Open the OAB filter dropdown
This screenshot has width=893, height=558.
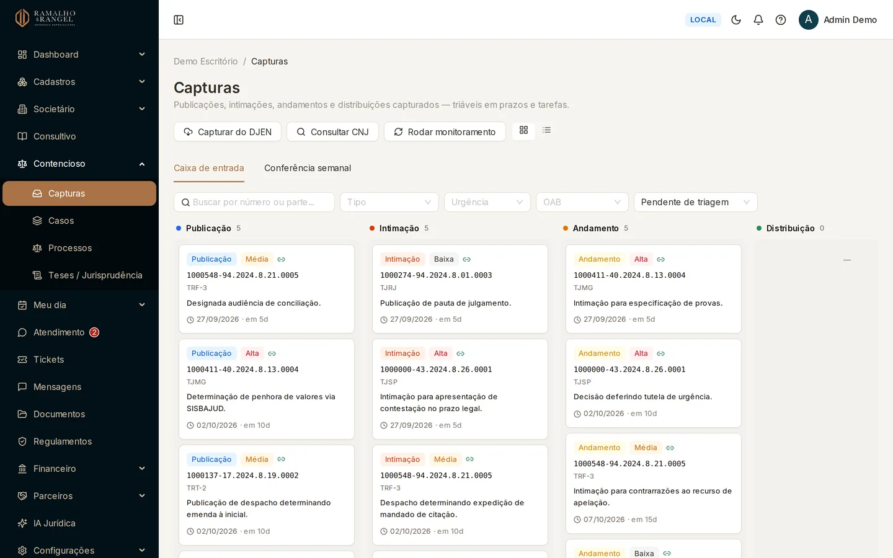click(582, 202)
